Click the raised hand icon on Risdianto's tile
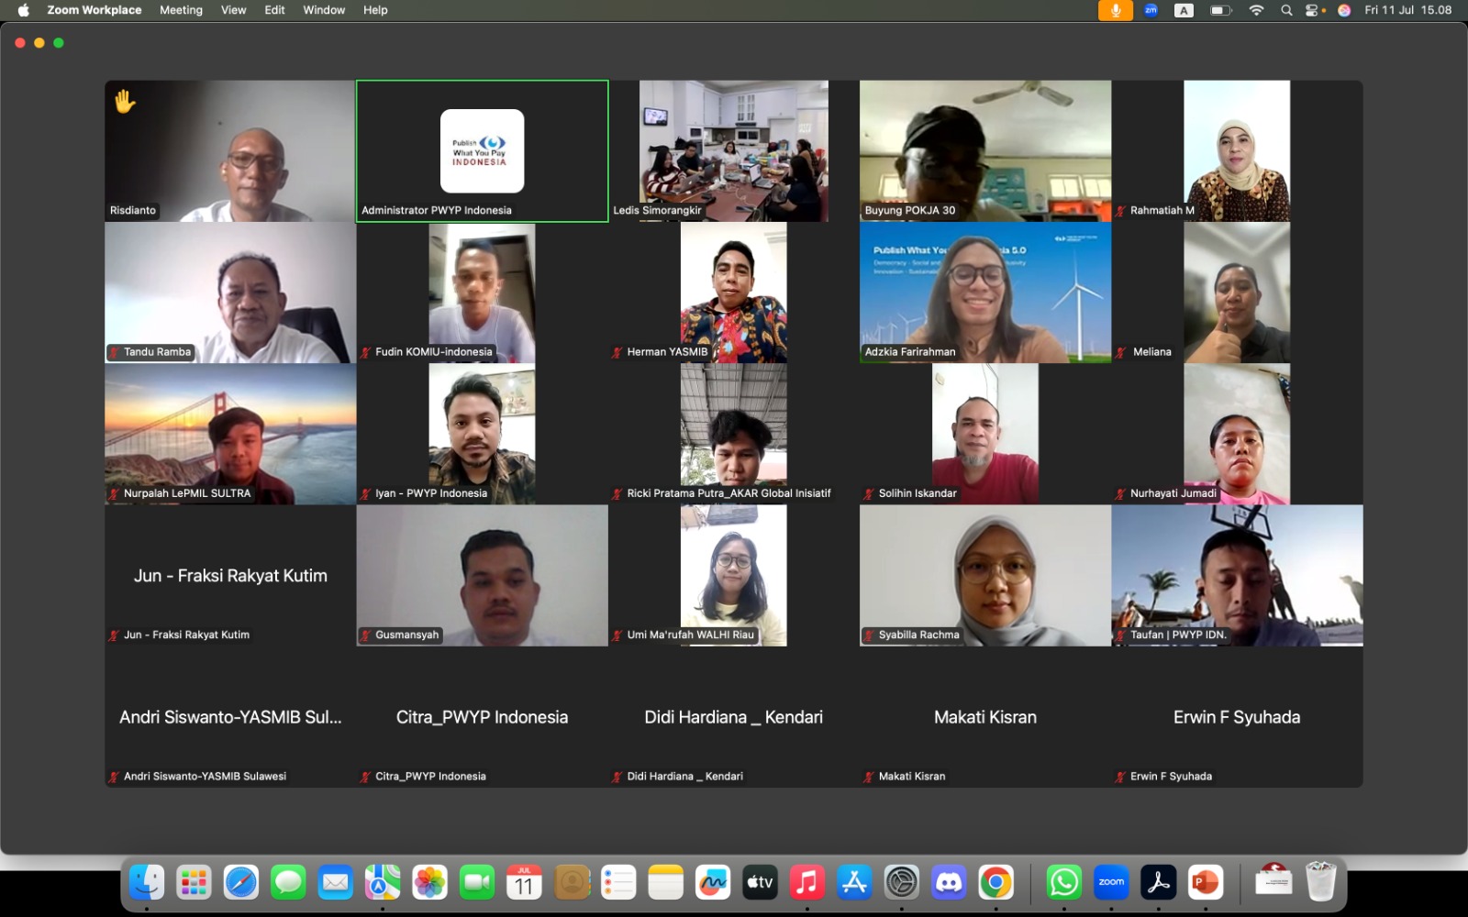 (x=125, y=101)
